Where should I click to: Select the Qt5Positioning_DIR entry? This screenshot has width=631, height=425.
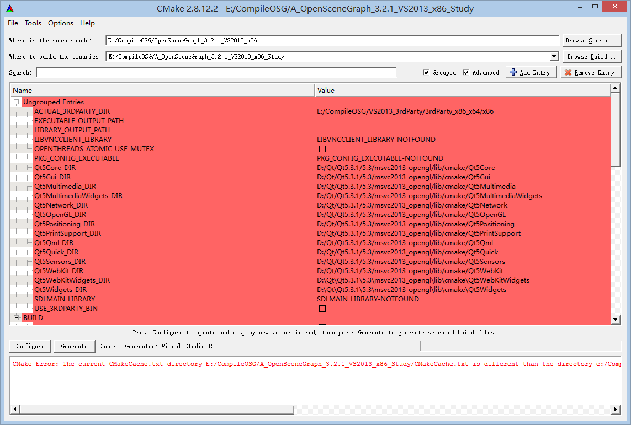tap(65, 224)
